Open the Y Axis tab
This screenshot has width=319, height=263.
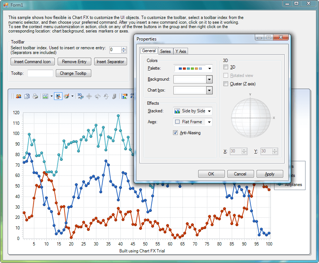pyautogui.click(x=181, y=51)
